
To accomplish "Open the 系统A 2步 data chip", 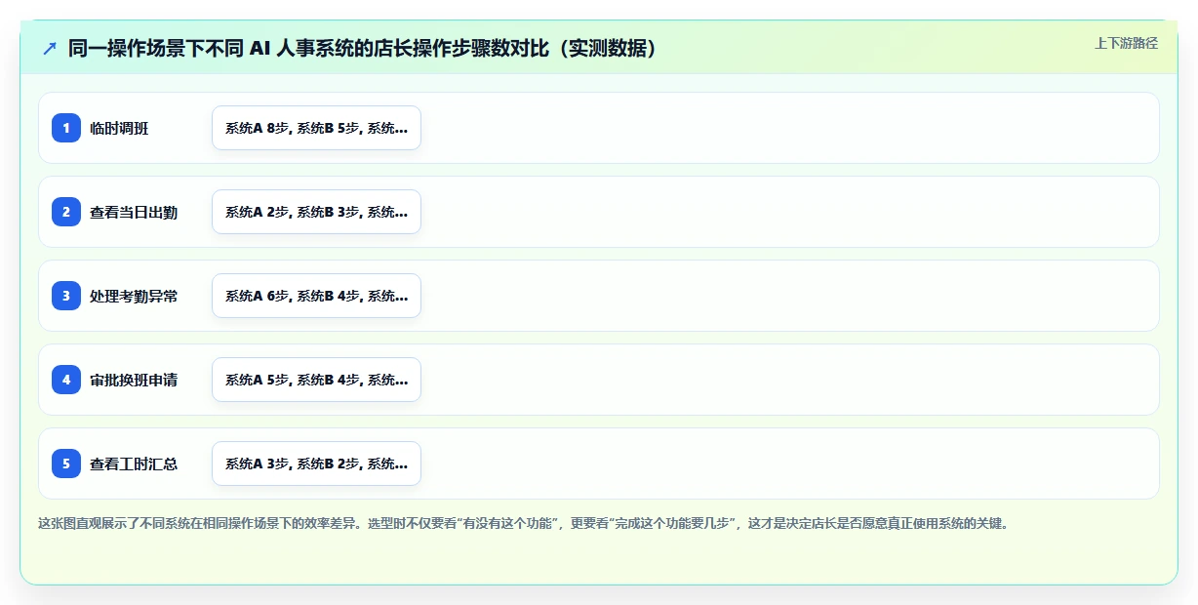I will (x=316, y=212).
